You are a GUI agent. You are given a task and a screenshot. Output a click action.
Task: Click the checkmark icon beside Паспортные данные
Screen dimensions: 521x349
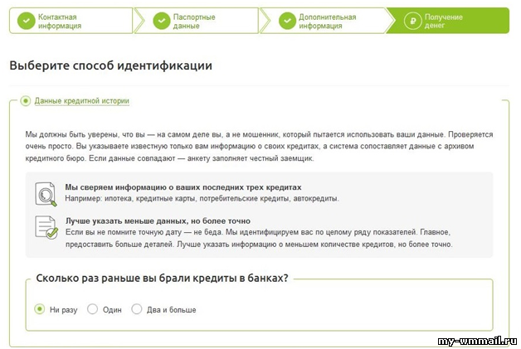click(x=162, y=21)
